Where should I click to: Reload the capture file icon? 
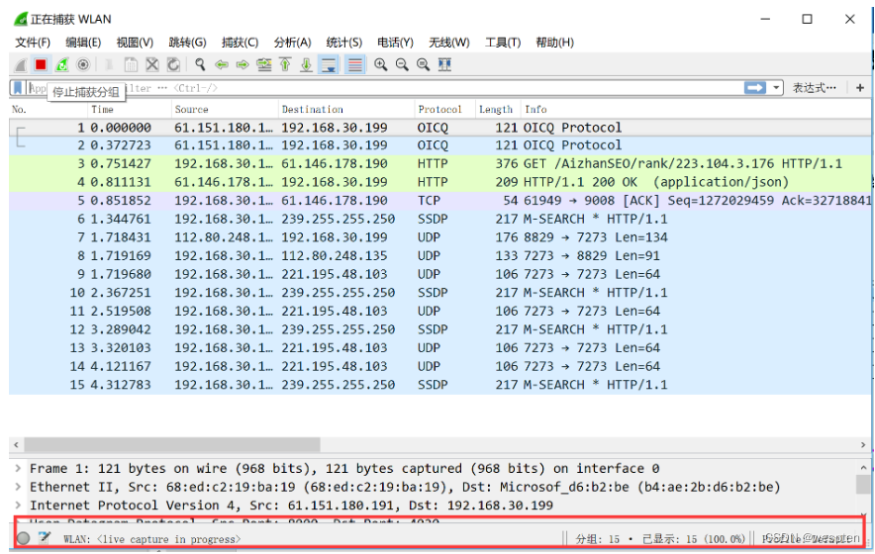click(173, 64)
